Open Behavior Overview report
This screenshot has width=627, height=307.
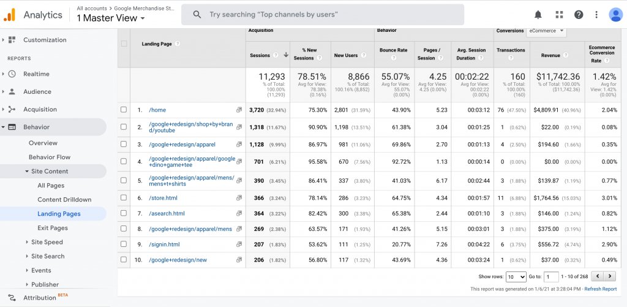[x=43, y=143]
